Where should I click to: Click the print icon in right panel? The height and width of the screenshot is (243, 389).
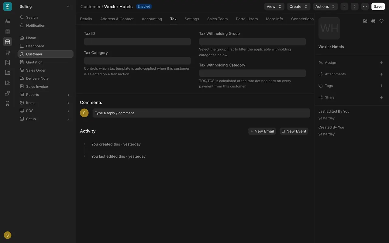pos(373,21)
